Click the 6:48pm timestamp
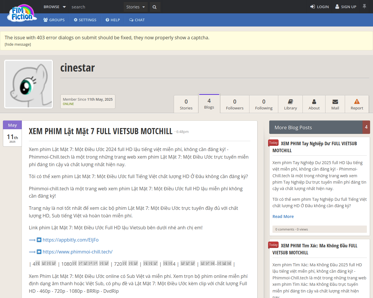This screenshot has width=373, height=298. click(x=182, y=132)
